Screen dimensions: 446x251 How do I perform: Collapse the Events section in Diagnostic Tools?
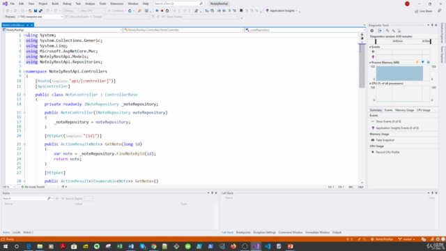[x=370, y=47]
